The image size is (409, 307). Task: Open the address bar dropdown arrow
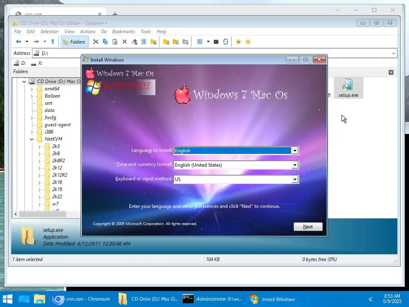[x=393, y=53]
